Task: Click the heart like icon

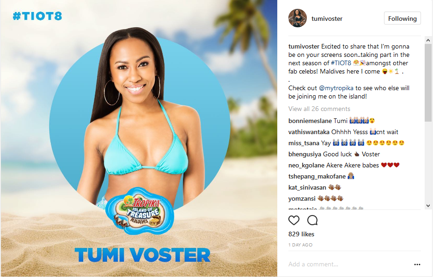Action: tap(294, 220)
